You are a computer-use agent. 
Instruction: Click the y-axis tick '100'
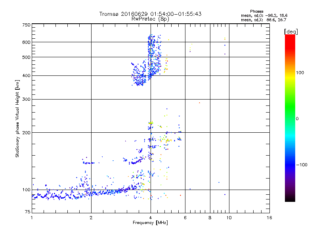(x=26, y=190)
